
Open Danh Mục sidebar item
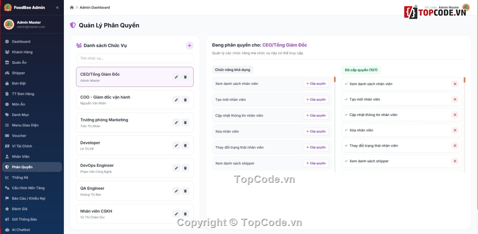coord(32,114)
